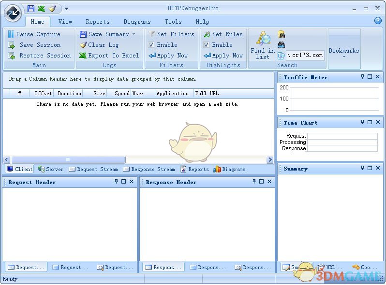Screen dimensions: 386x285
Task: Click the Clear Log broom icon
Action: click(x=83, y=45)
